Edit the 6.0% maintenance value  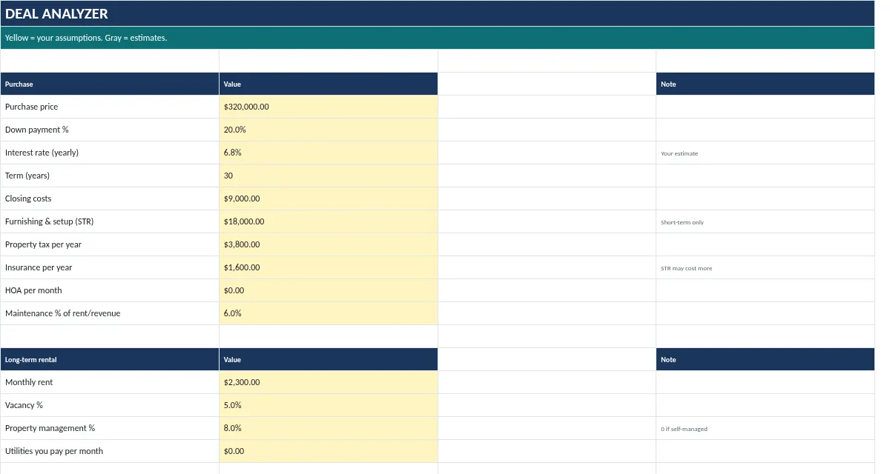click(329, 313)
